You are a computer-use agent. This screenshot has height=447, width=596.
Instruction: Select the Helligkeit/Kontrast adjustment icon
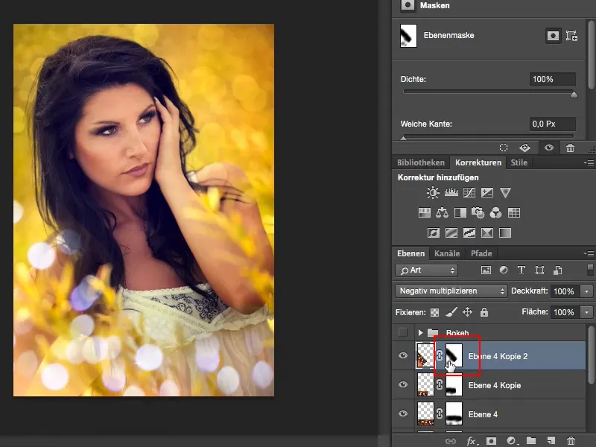click(x=432, y=192)
